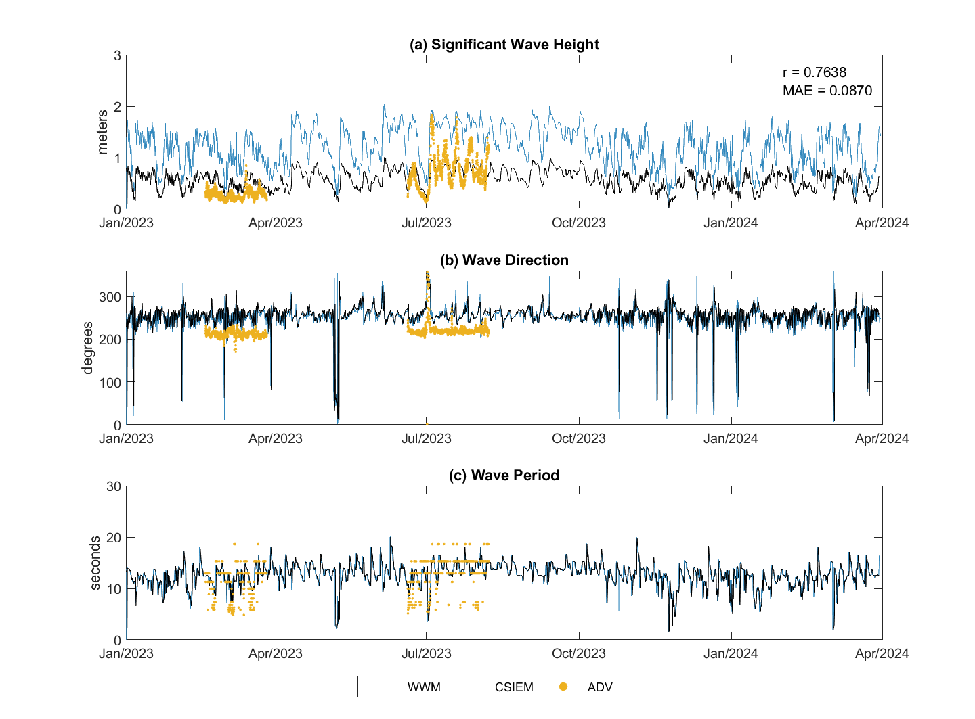Click the 300 tick on Wave Direction axis
The width and height of the screenshot is (975, 719).
[x=110, y=297]
